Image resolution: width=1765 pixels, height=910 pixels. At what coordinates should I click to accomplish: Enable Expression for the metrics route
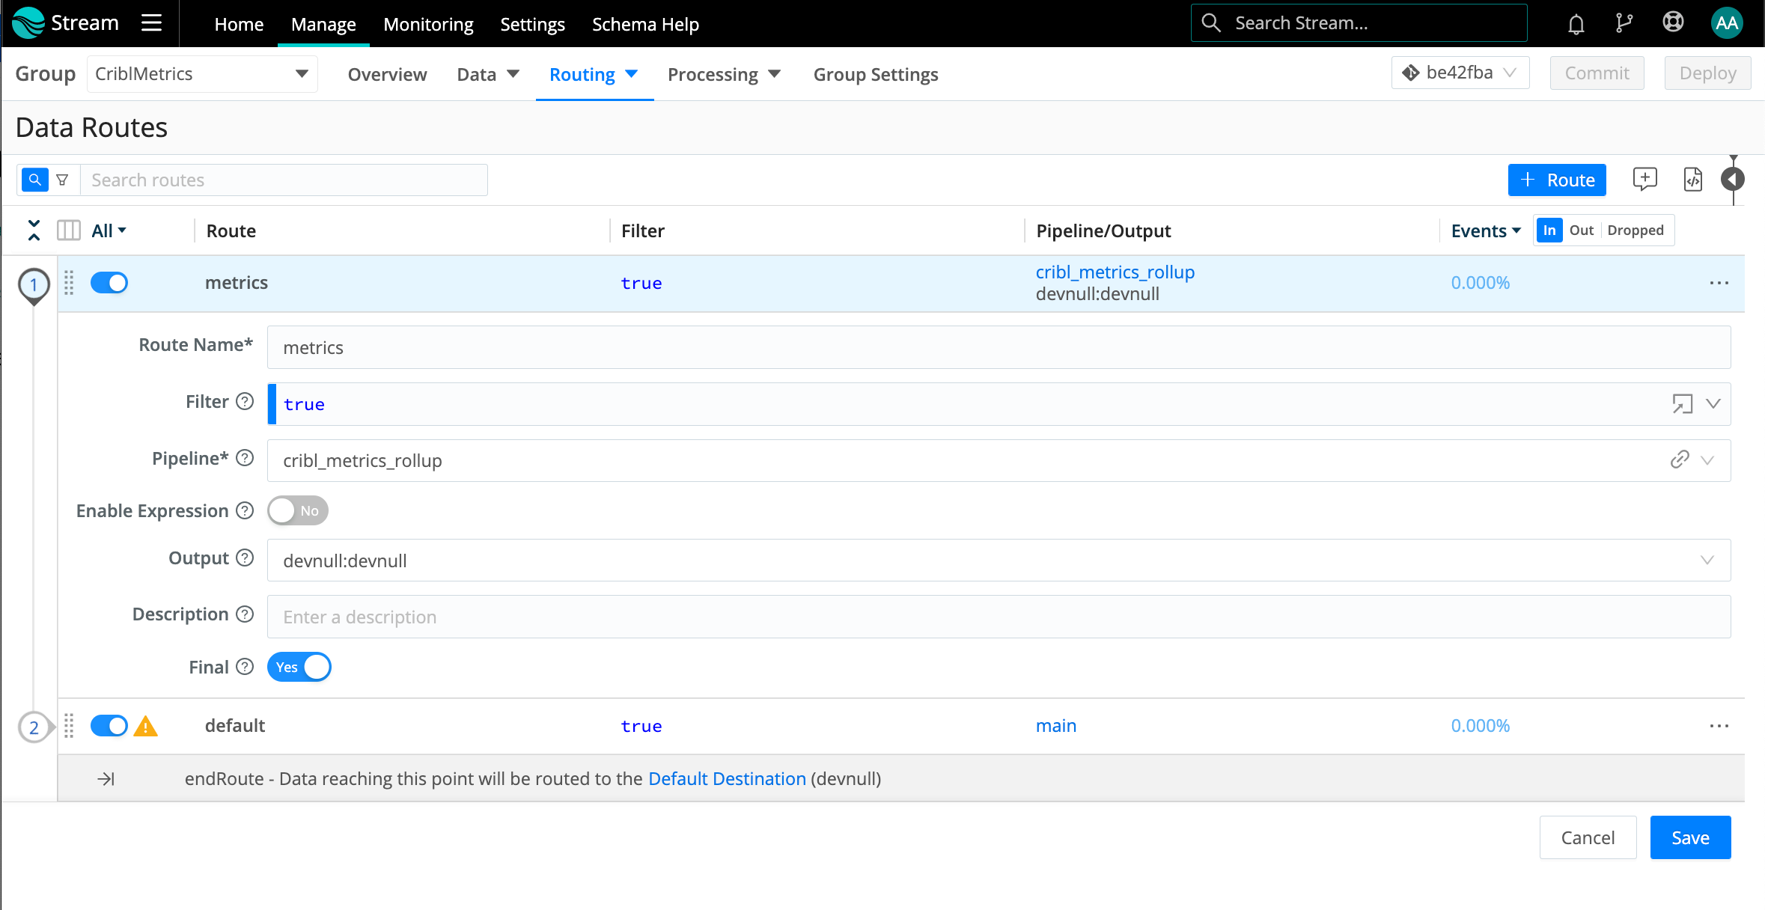click(297, 510)
